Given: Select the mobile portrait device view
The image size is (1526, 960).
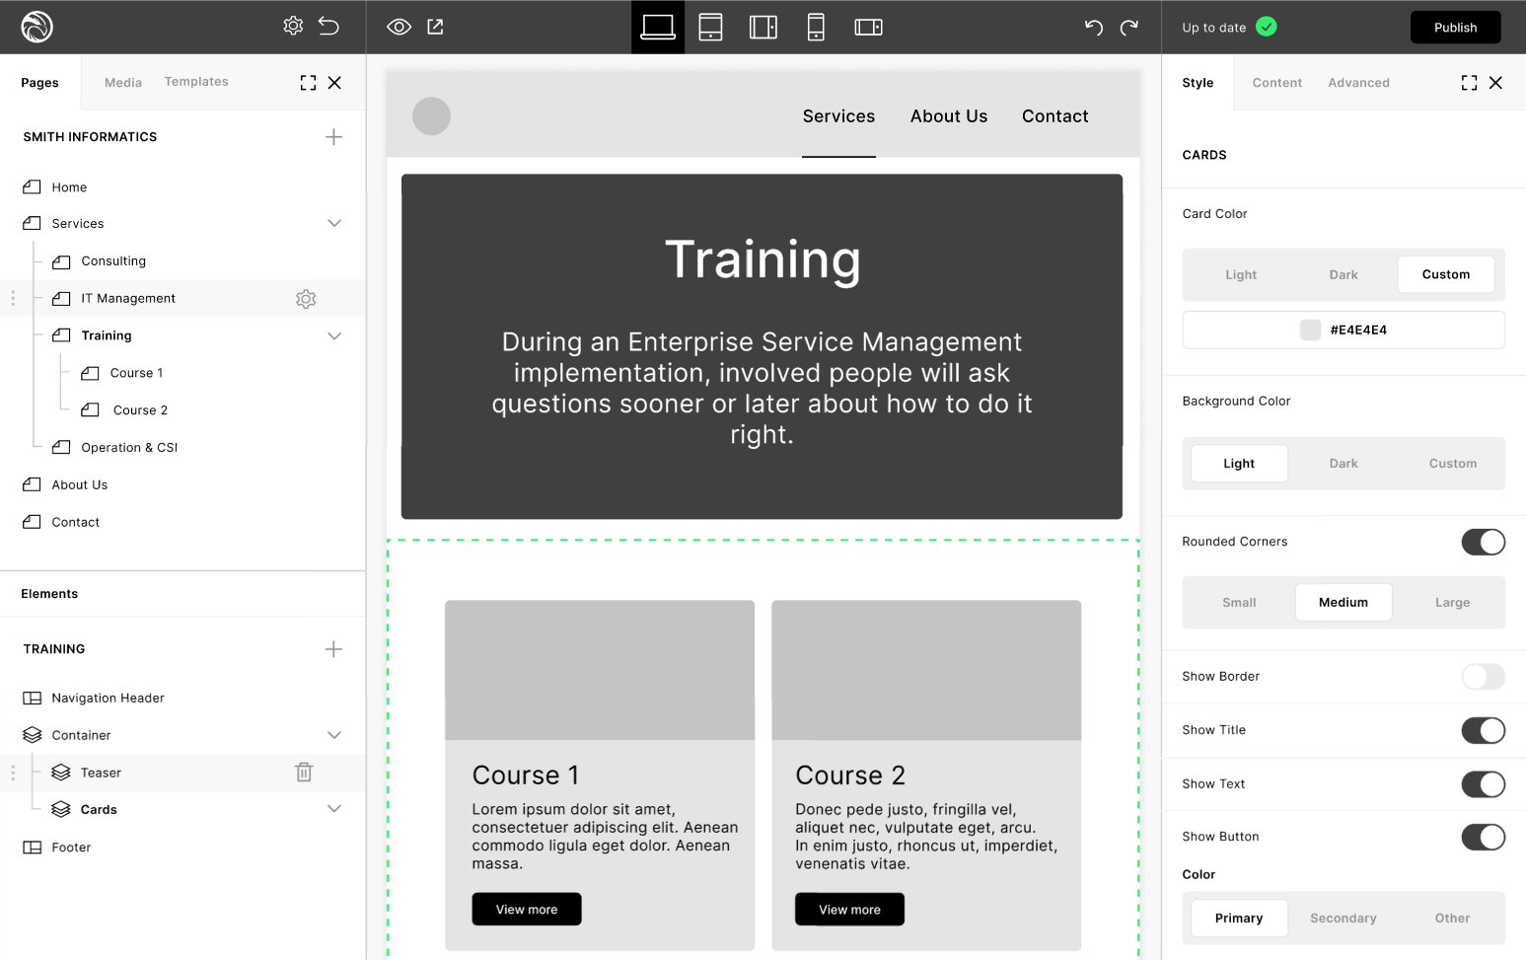Looking at the screenshot, I should click(x=815, y=27).
